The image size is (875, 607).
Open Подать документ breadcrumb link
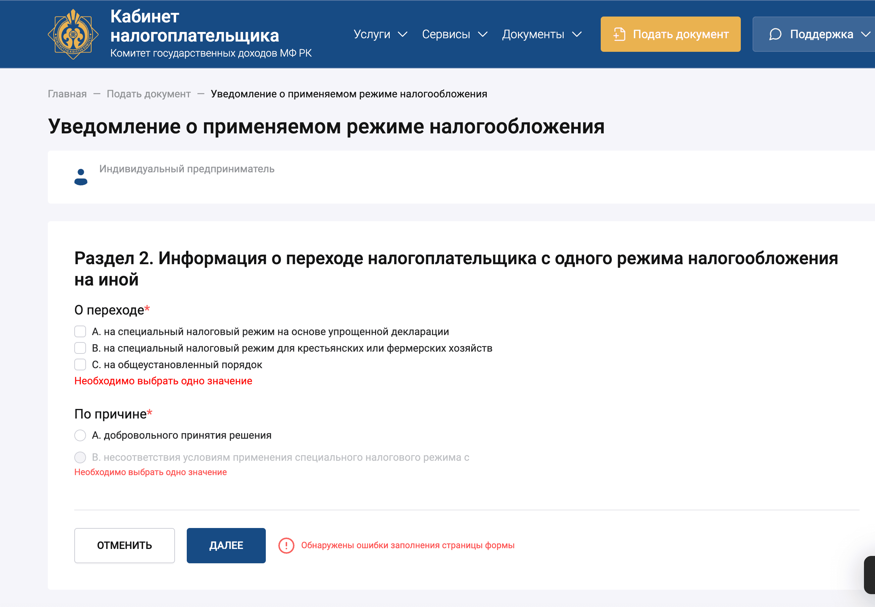pos(149,94)
